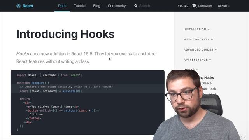
Task: Switch to the Docs tab
Action: point(62,6)
